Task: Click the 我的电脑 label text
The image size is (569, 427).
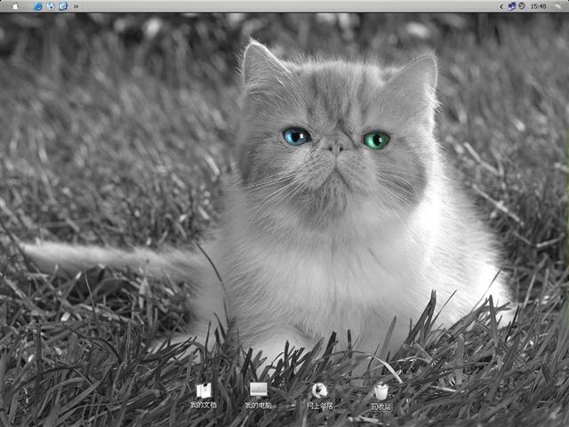Action: (258, 406)
